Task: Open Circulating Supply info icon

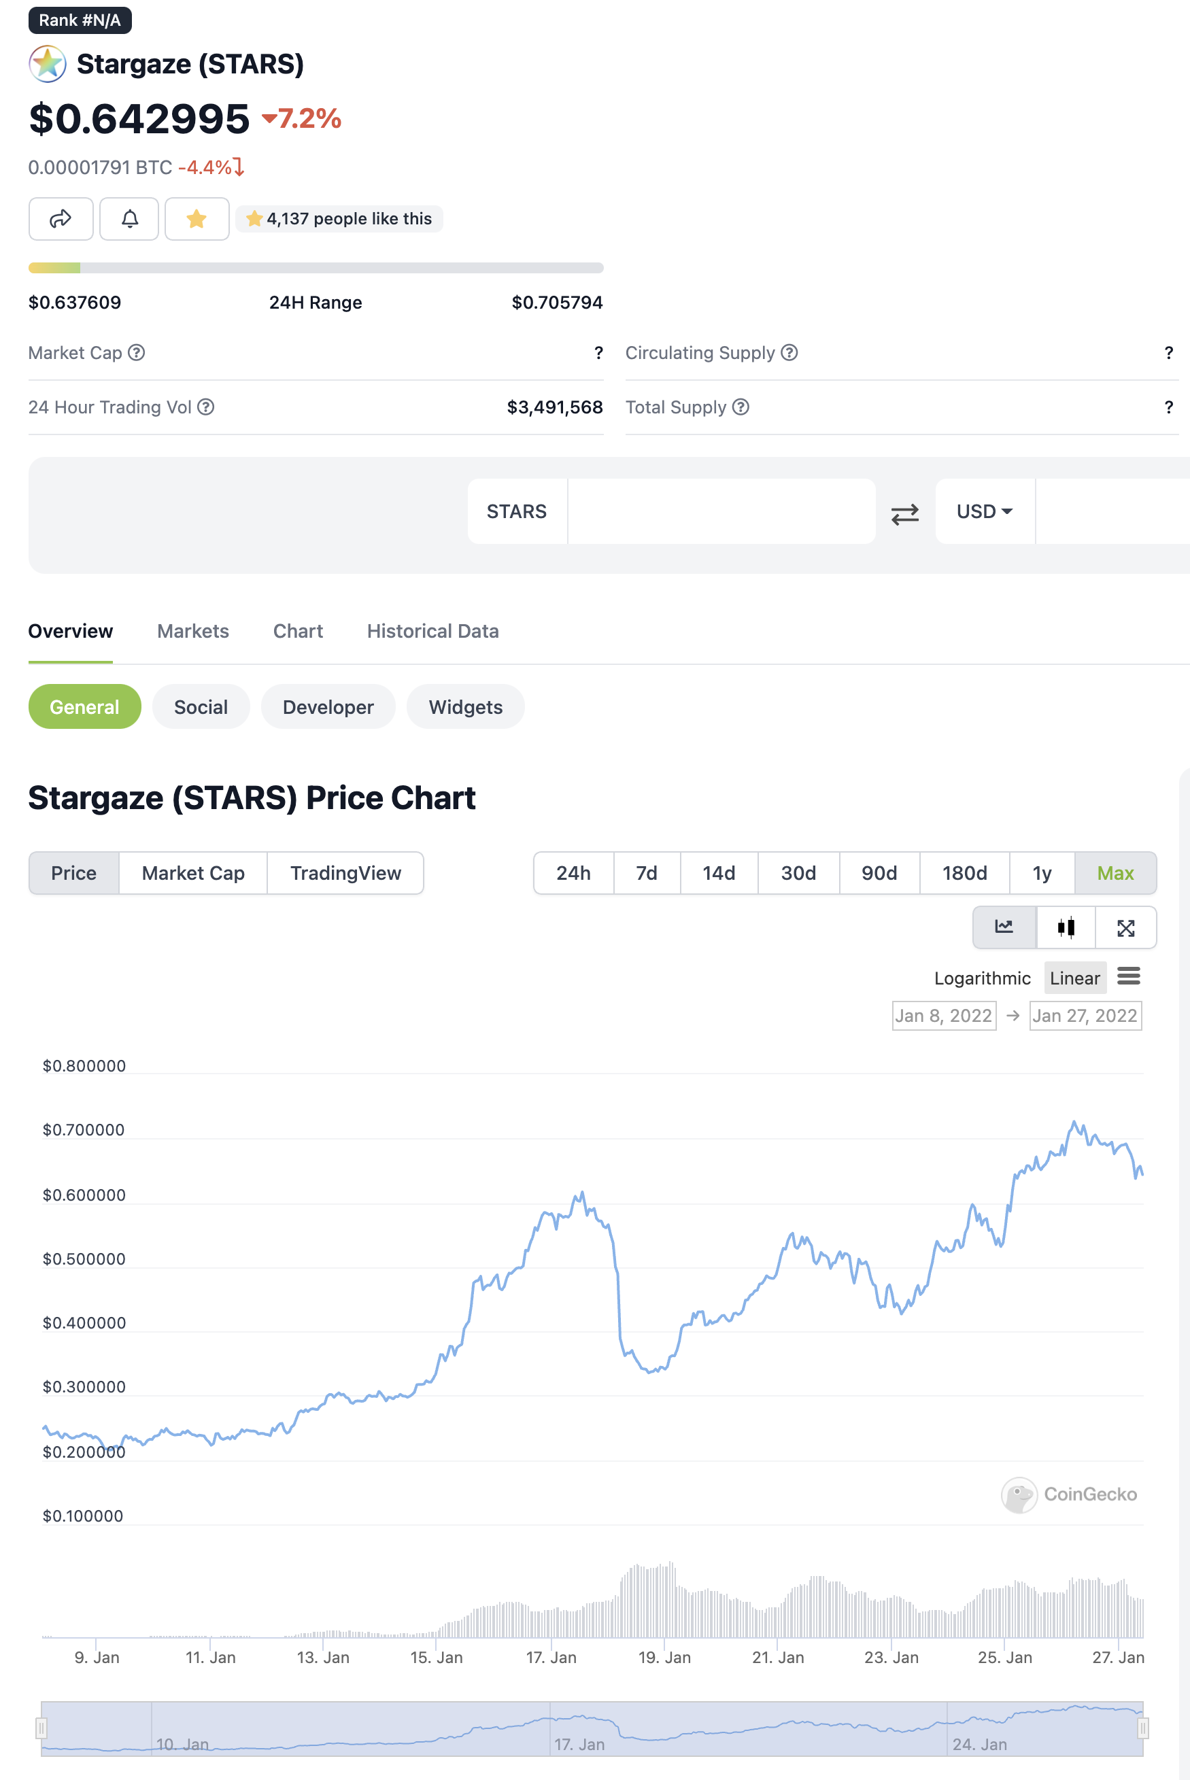Action: pyautogui.click(x=789, y=353)
